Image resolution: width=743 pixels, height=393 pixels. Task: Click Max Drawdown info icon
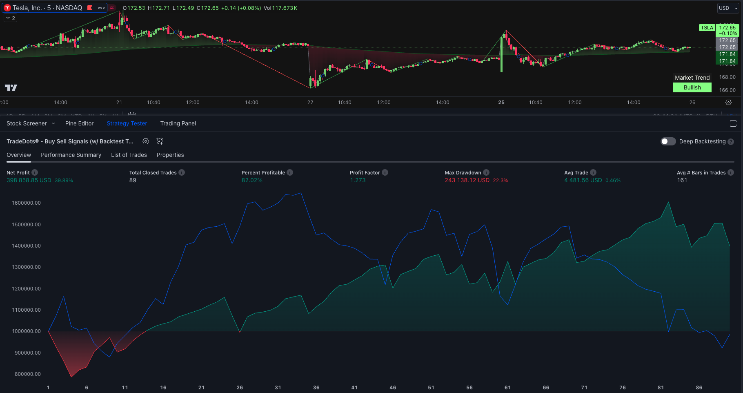pos(486,172)
